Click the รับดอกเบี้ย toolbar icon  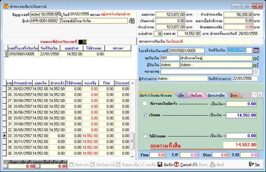tap(118, 164)
